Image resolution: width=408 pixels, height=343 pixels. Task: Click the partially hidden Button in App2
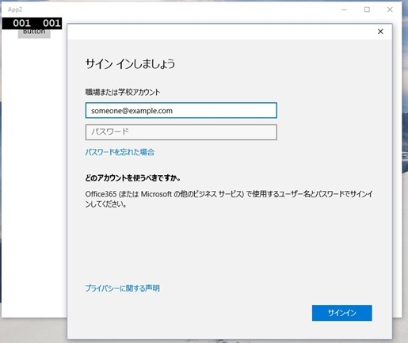pos(34,34)
